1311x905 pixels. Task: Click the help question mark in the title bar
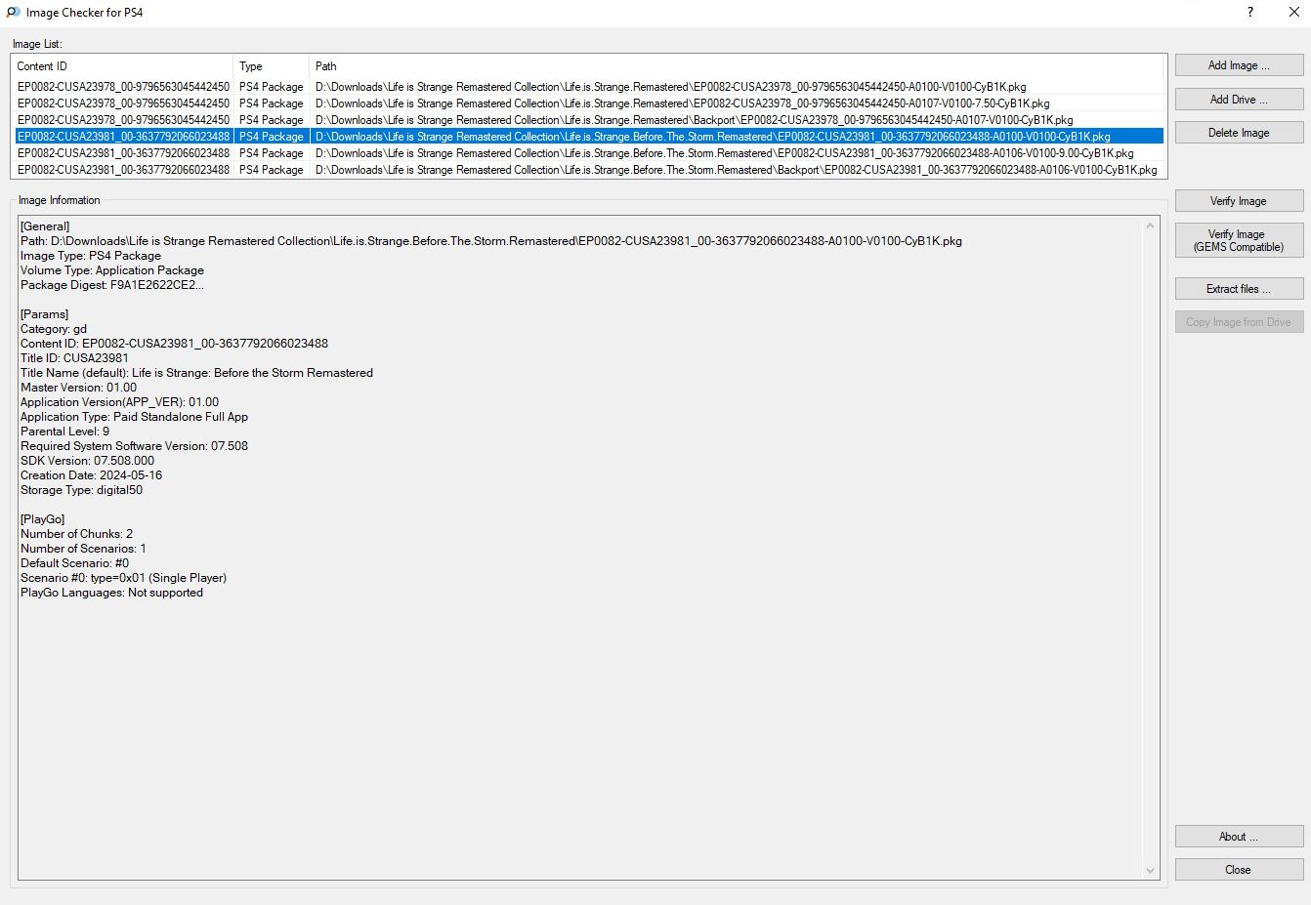click(1250, 12)
